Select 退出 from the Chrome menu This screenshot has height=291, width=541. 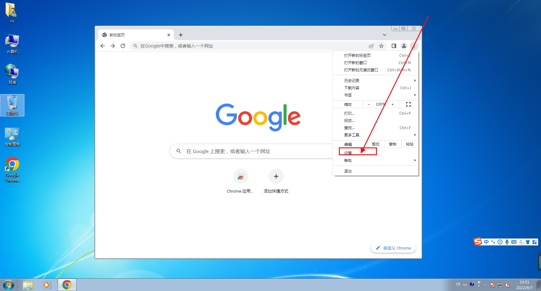pos(376,171)
